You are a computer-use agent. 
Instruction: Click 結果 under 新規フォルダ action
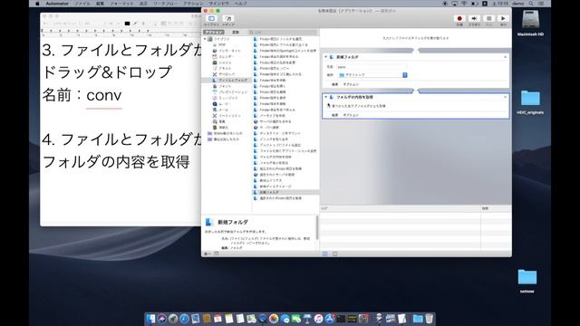pyautogui.click(x=334, y=84)
